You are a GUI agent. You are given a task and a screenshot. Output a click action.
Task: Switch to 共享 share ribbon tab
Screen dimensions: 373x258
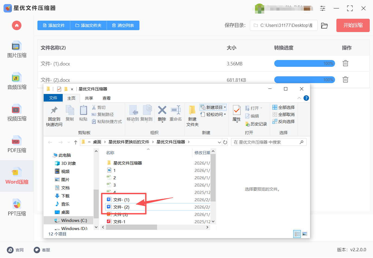click(89, 98)
